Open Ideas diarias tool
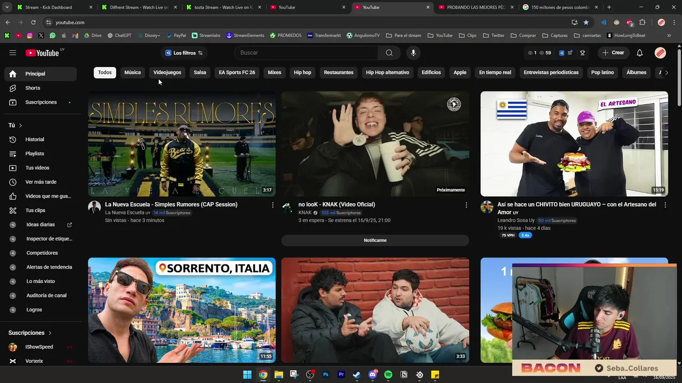Screen dimensions: 682x383 coord(40,224)
